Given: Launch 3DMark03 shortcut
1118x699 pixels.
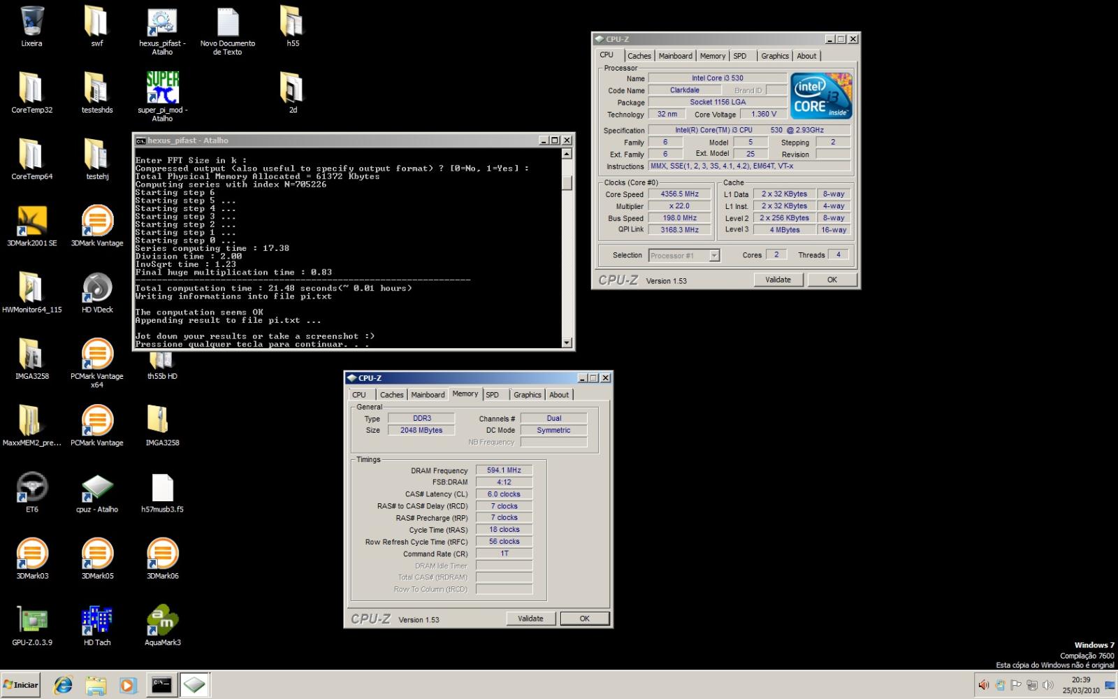Looking at the screenshot, I should click(31, 558).
